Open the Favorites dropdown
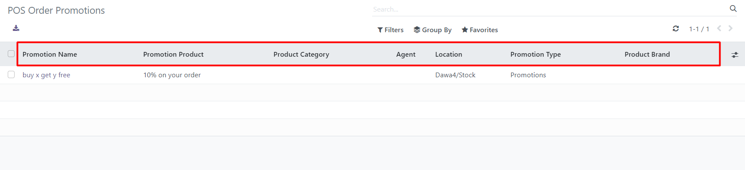745x170 pixels. coord(479,30)
